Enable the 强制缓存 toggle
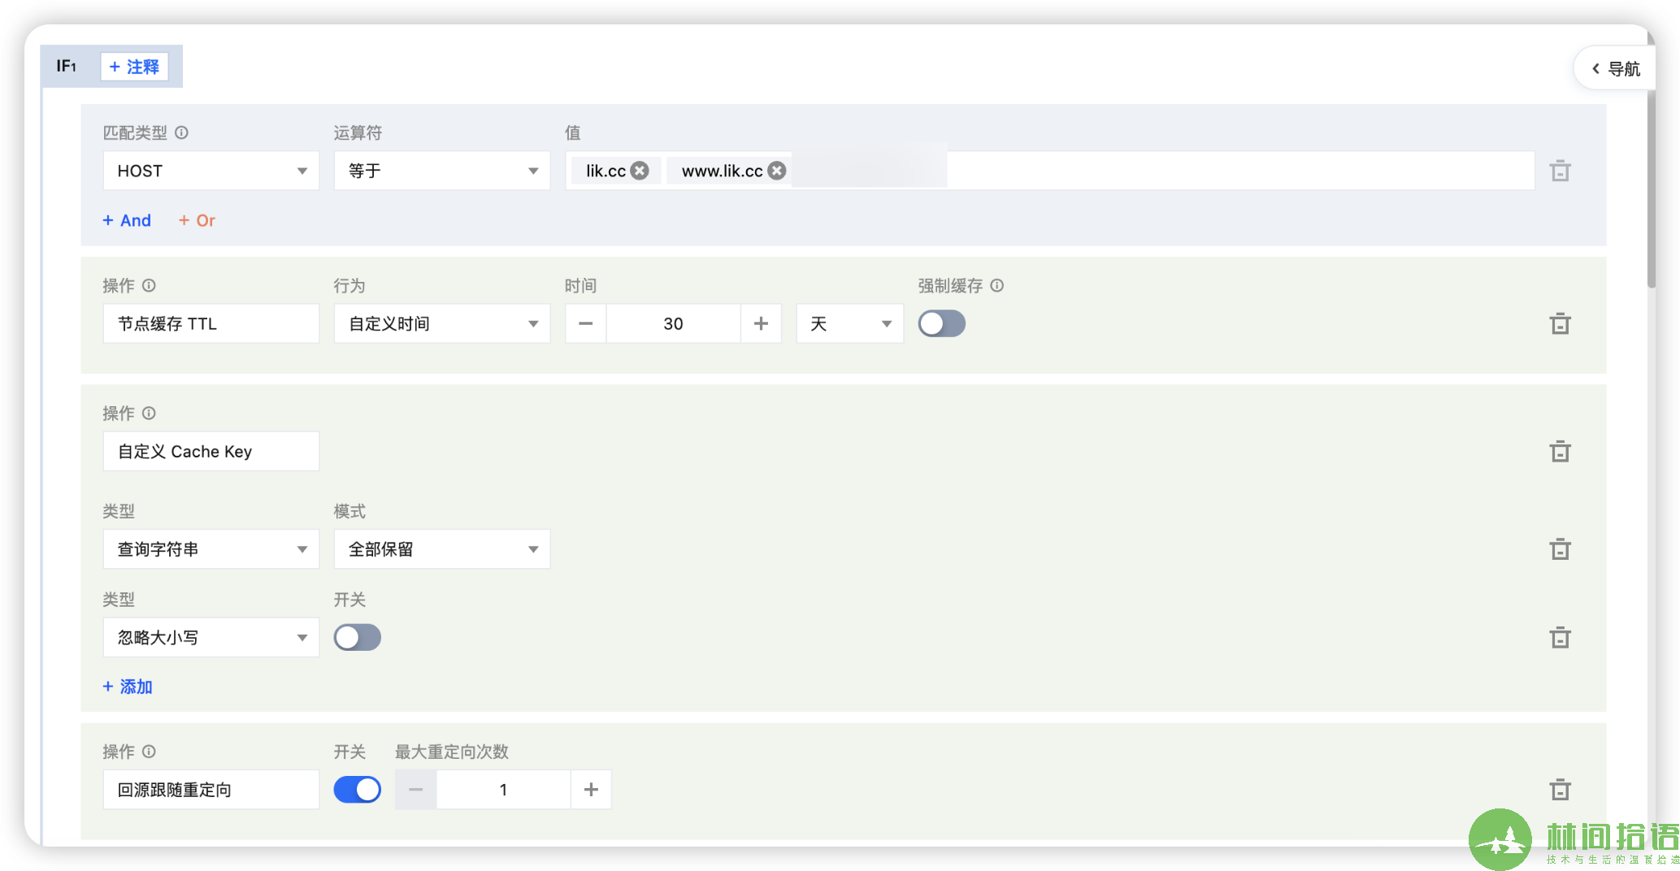The width and height of the screenshot is (1680, 871). click(941, 323)
